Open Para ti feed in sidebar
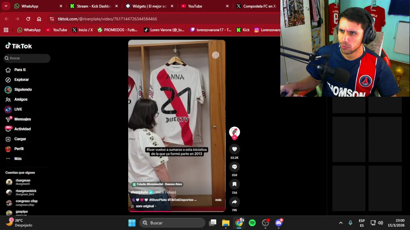The width and height of the screenshot is (410, 230). coord(20,70)
